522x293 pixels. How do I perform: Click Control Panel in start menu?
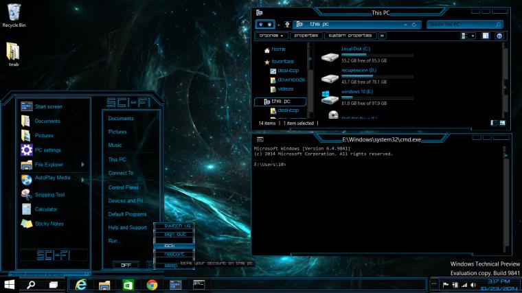123,187
